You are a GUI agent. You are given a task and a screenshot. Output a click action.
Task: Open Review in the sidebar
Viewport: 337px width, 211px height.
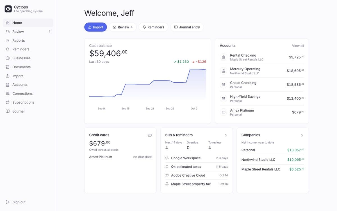click(28, 32)
